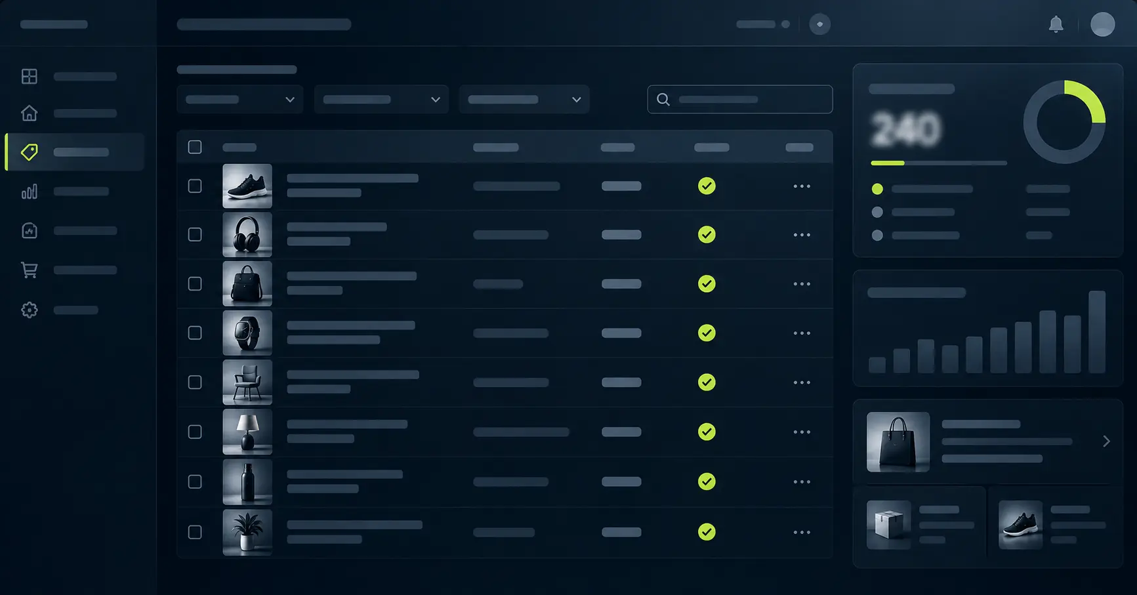
Task: Click the green status check on smartwatch row
Action: pos(707,333)
